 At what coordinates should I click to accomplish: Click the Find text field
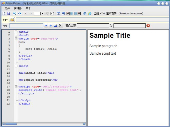26,26
